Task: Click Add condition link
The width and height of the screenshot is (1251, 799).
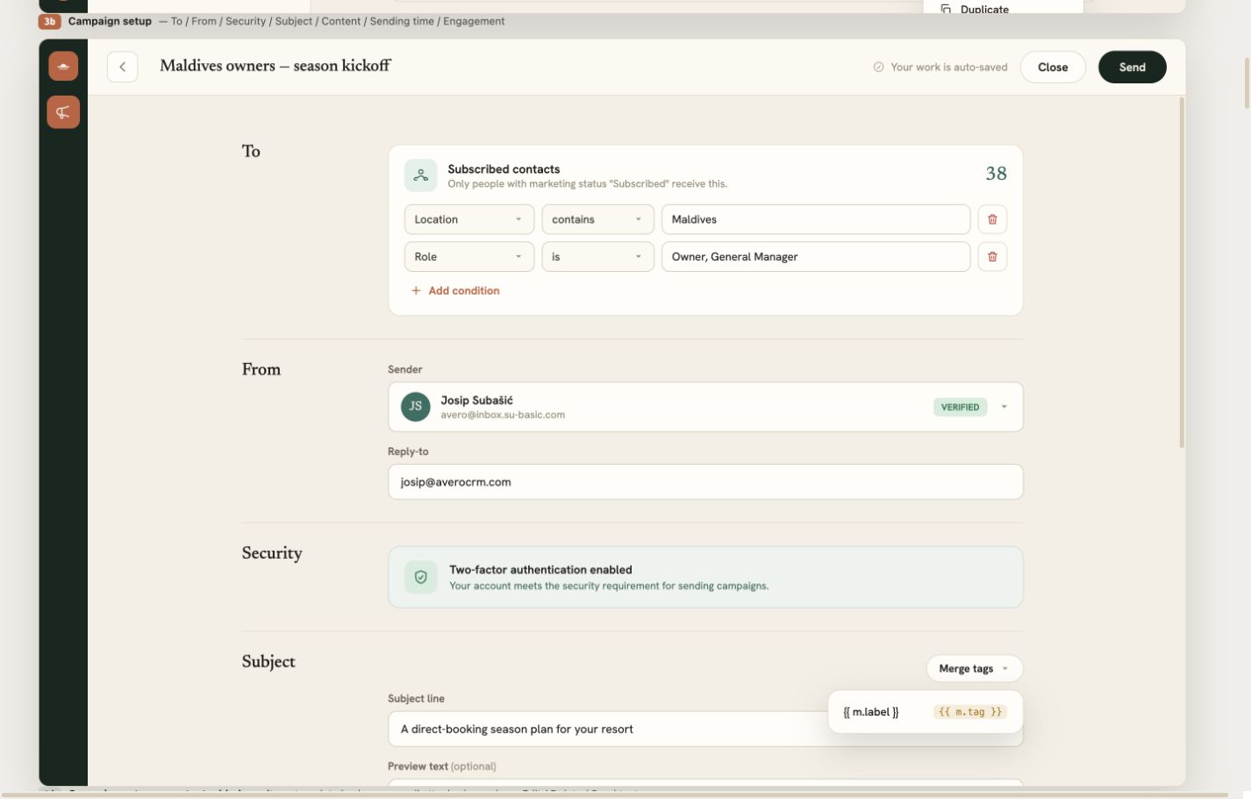Action: coord(455,290)
